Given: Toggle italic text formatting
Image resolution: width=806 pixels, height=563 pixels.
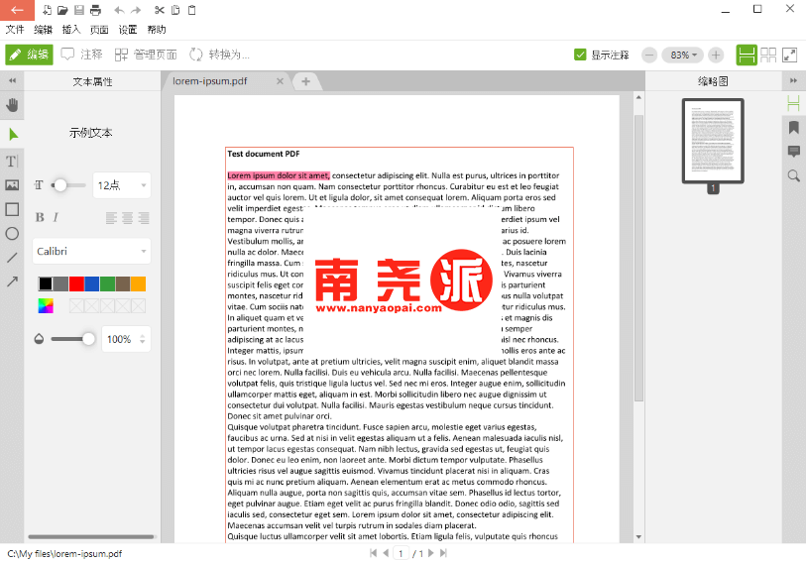Looking at the screenshot, I should pyautogui.click(x=56, y=217).
